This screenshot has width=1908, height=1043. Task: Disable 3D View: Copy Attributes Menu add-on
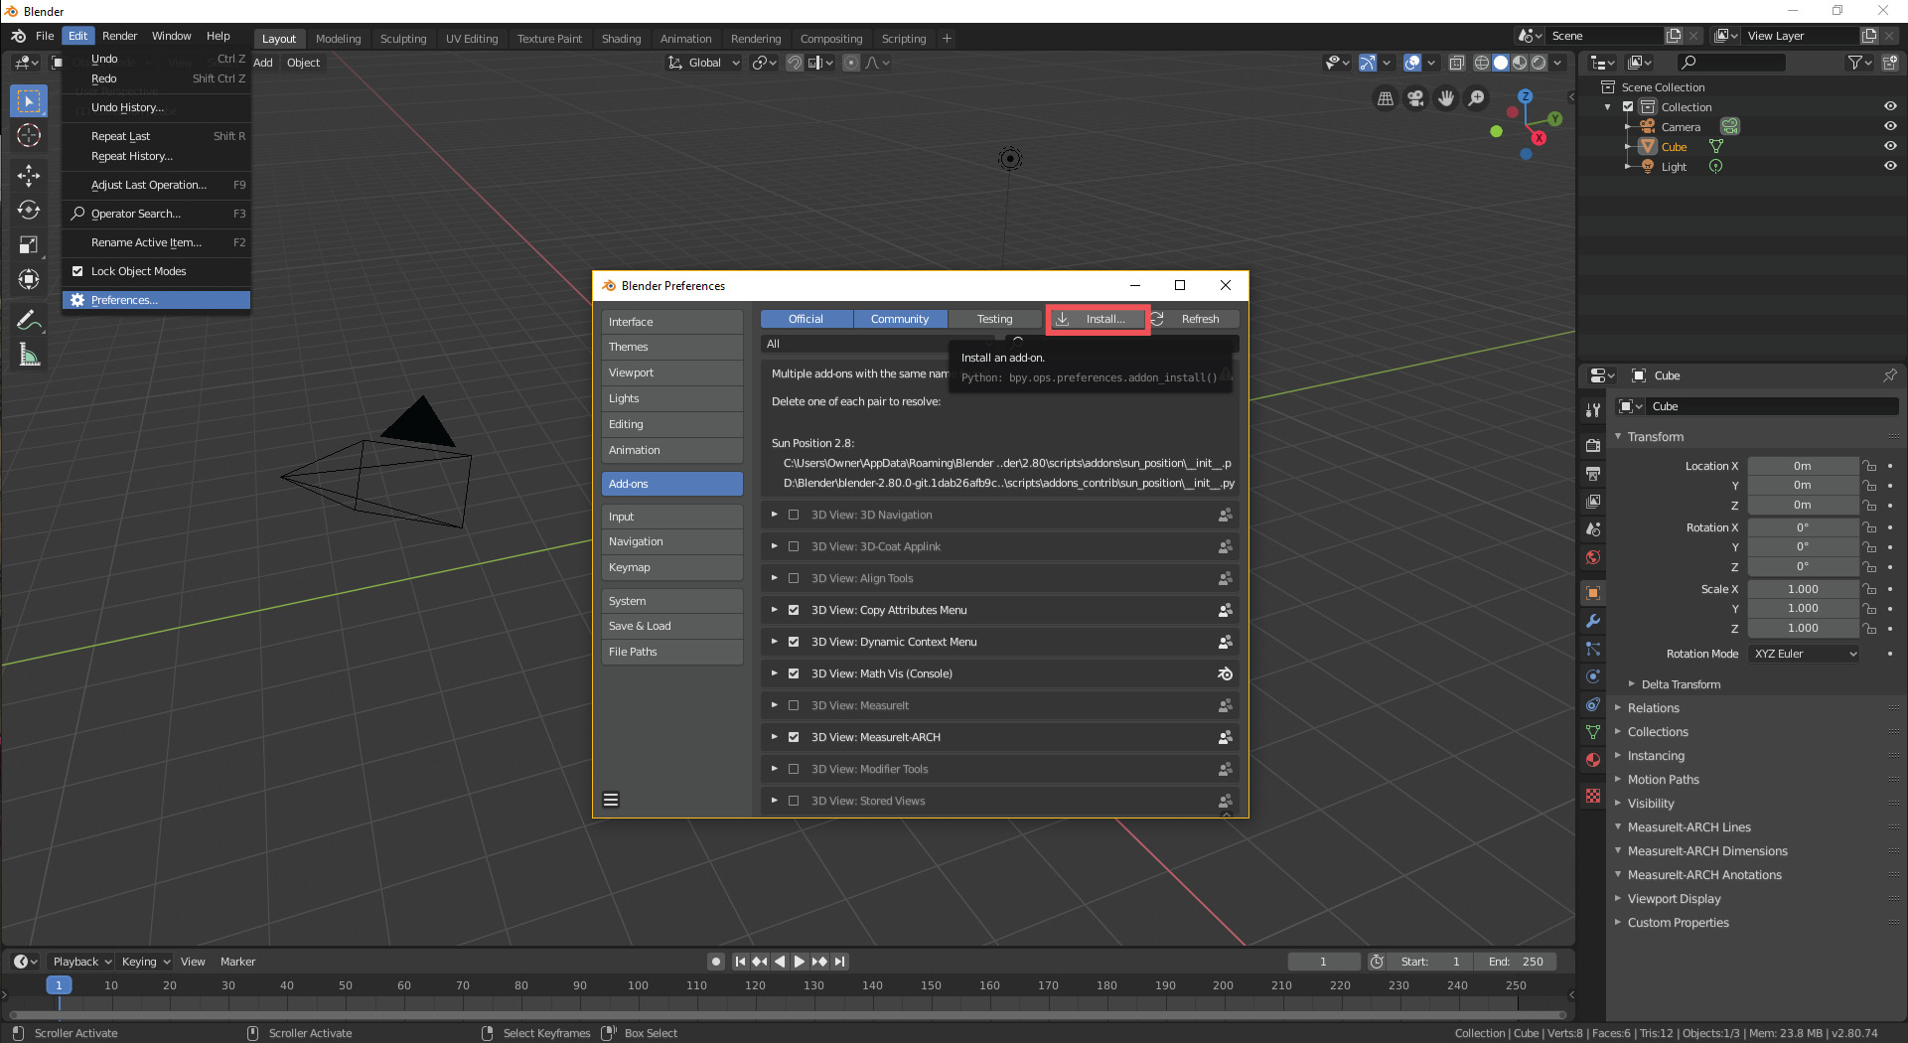pyautogui.click(x=794, y=610)
